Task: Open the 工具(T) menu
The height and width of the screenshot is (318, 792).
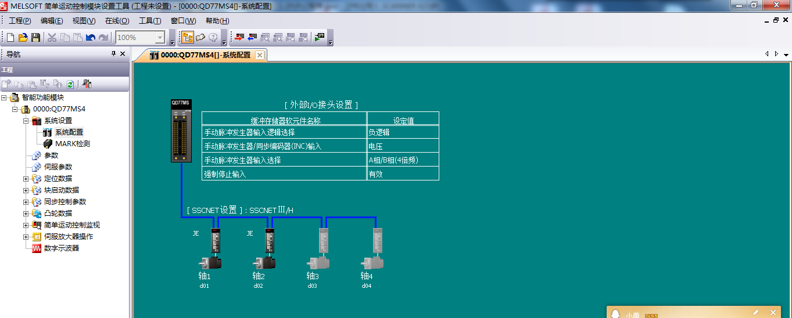Action: click(x=150, y=21)
